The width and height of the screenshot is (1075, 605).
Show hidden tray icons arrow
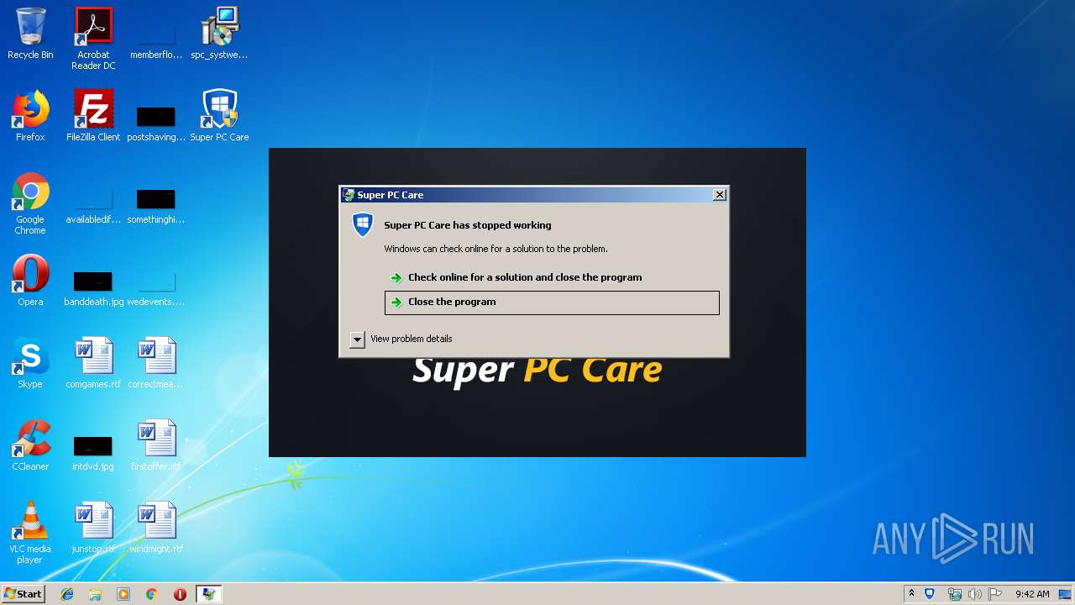coord(911,594)
